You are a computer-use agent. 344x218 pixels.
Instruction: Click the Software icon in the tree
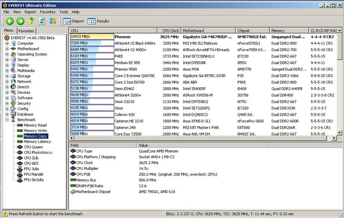click(13, 98)
